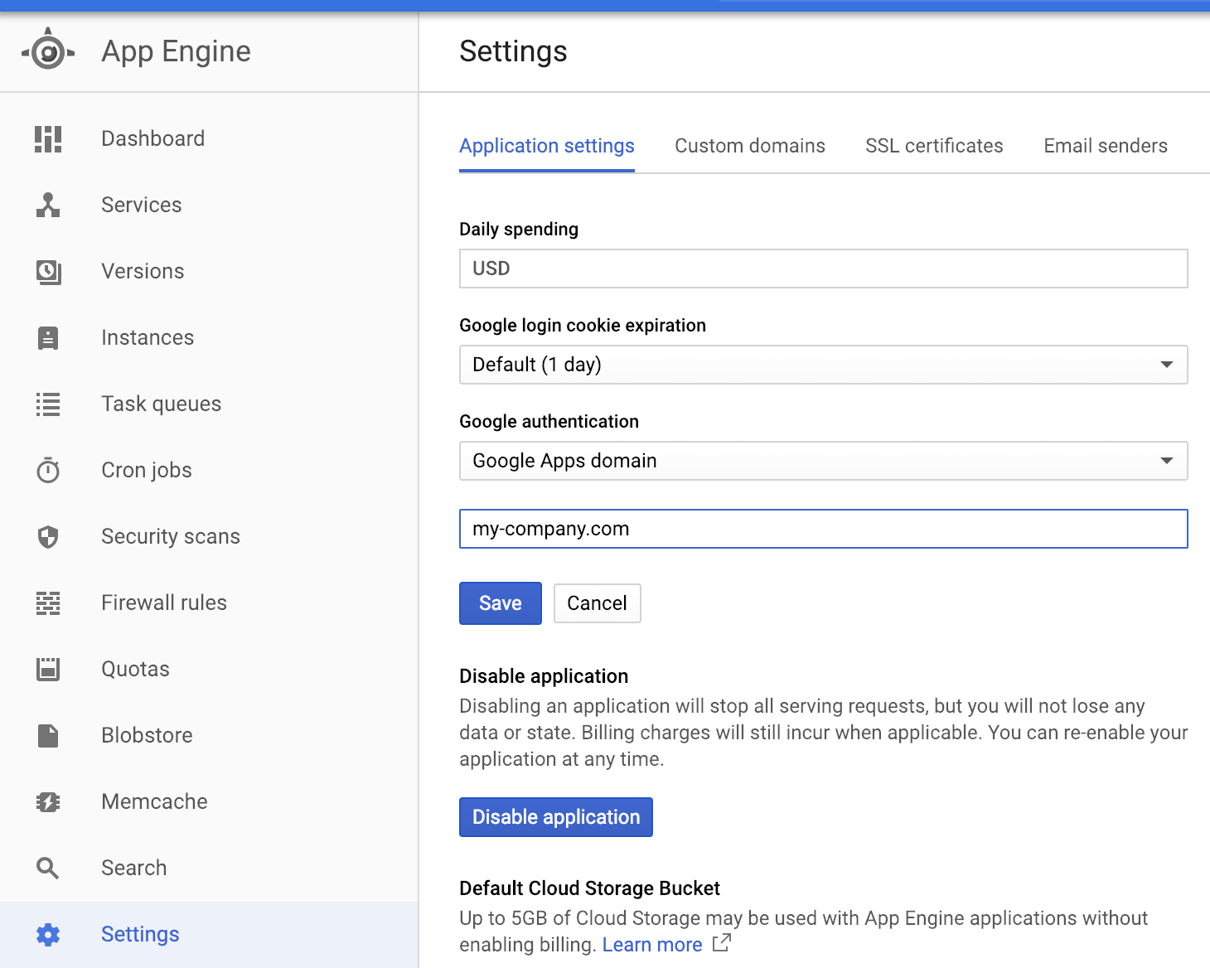The width and height of the screenshot is (1210, 968).
Task: Click the Task queues list icon
Action: pyautogui.click(x=48, y=404)
